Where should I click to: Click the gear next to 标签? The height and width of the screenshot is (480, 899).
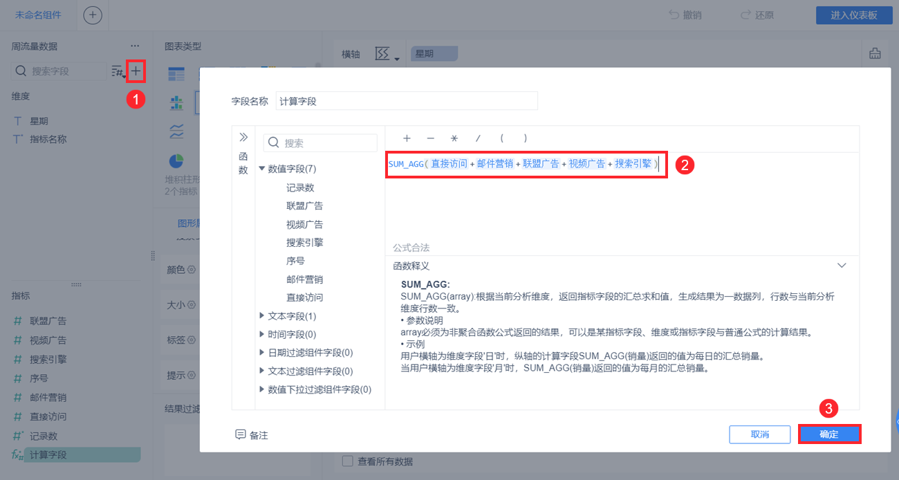point(192,340)
